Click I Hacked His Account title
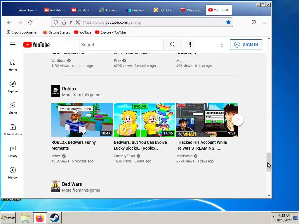This screenshot has width=299, height=224. pyautogui.click(x=201, y=145)
